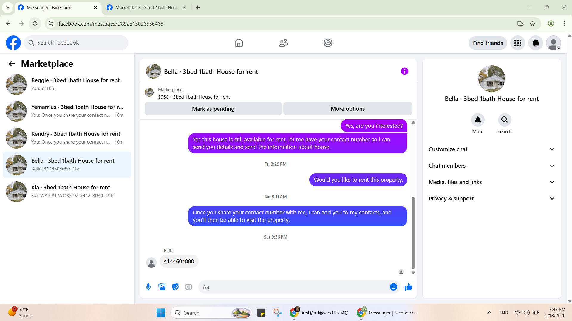Screen dimensions: 572x321
Task: Show hidden system tray icons
Action: tap(489, 313)
